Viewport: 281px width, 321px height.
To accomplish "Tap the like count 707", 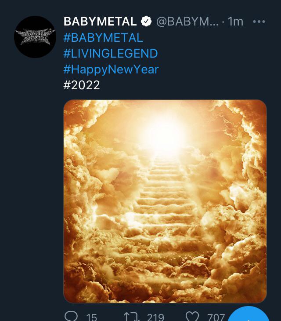I will click(216, 317).
